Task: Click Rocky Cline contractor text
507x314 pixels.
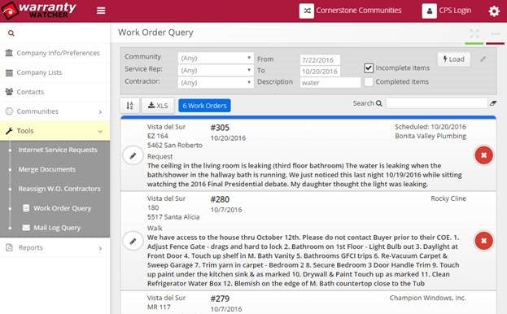Action: pyautogui.click(x=448, y=198)
